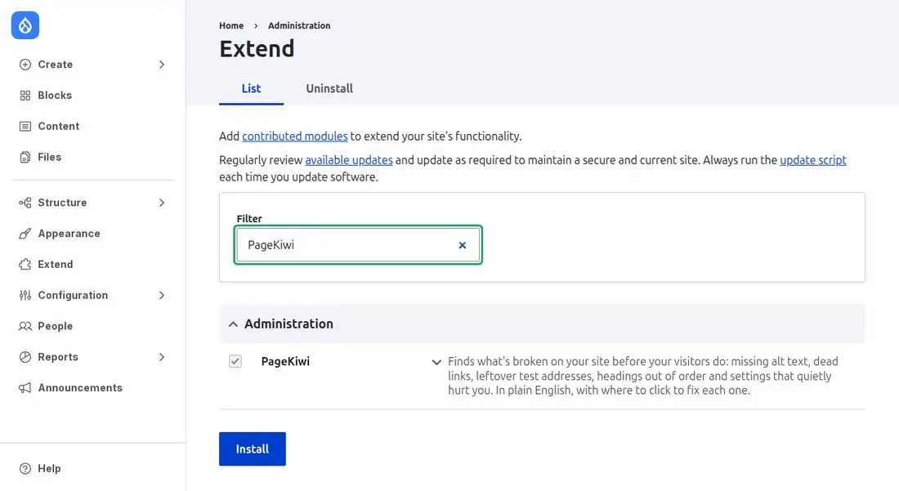Viewport: 899px width, 491px height.
Task: Click the Help question-mark icon
Action: [25, 469]
